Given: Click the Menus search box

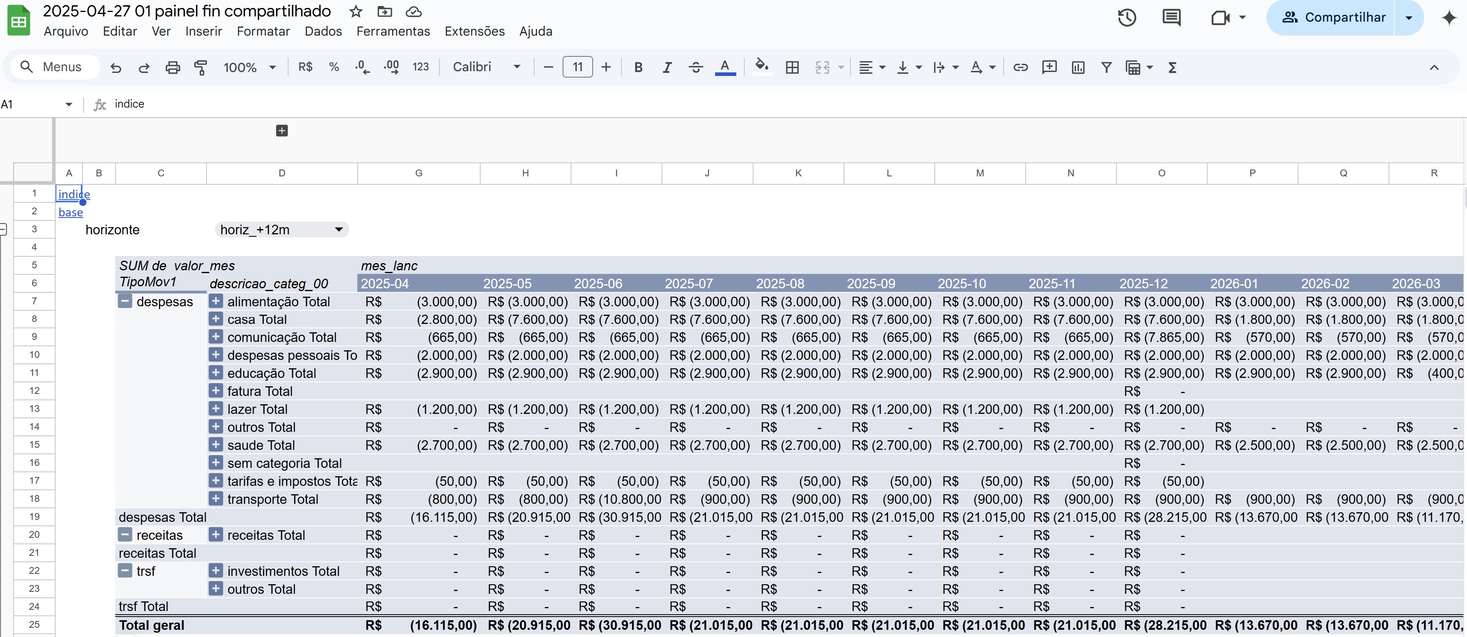Looking at the screenshot, I should click(x=55, y=67).
